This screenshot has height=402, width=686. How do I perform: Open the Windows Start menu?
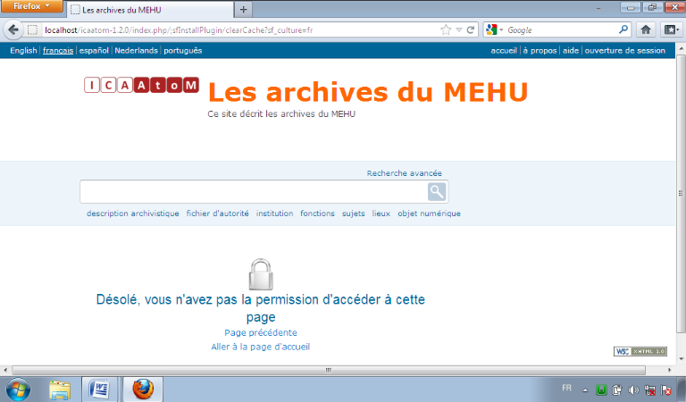[18, 389]
